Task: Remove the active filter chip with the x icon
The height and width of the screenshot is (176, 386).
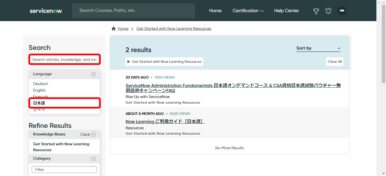Action: [x=129, y=61]
